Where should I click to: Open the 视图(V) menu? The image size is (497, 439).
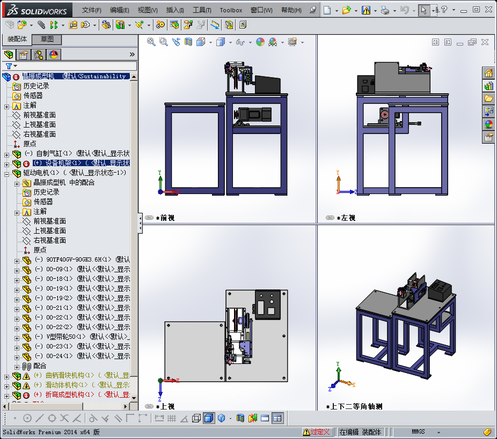pyautogui.click(x=148, y=10)
